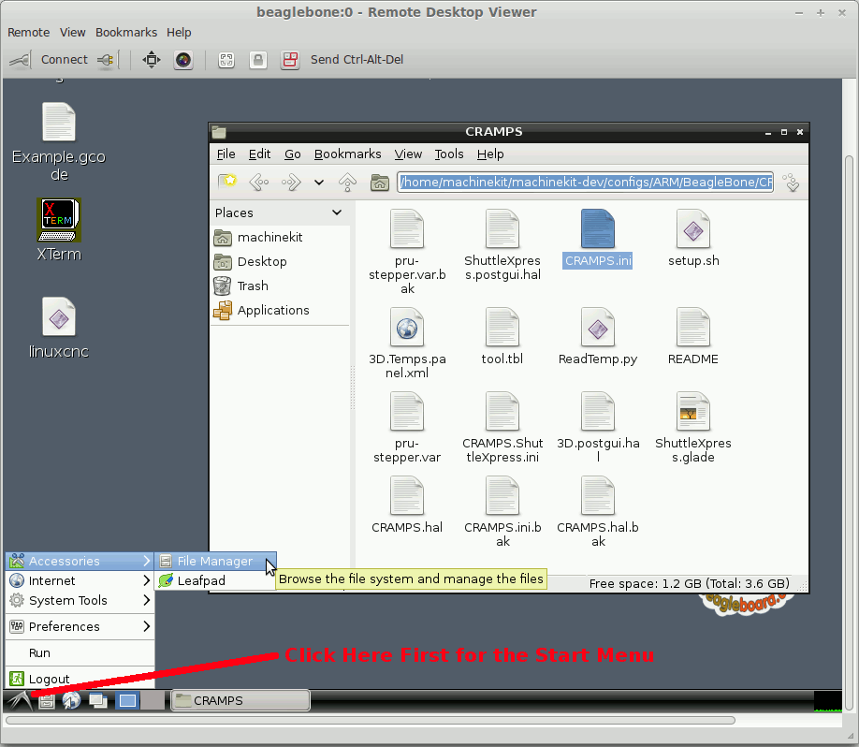This screenshot has height=747, width=859.
Task: Go back in the CRAMPS file manager
Action: coord(258,182)
